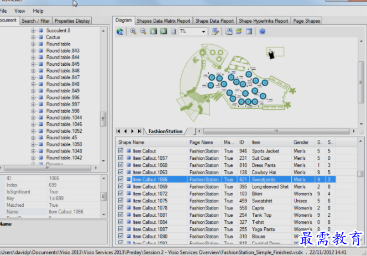The height and width of the screenshot is (256, 367).
Task: Open the 7% zoom level dropdown
Action: [203, 32]
